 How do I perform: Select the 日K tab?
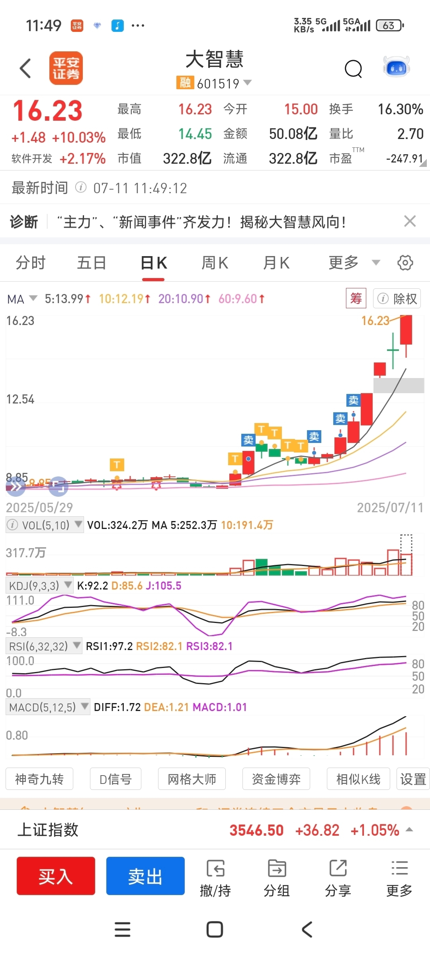154,263
